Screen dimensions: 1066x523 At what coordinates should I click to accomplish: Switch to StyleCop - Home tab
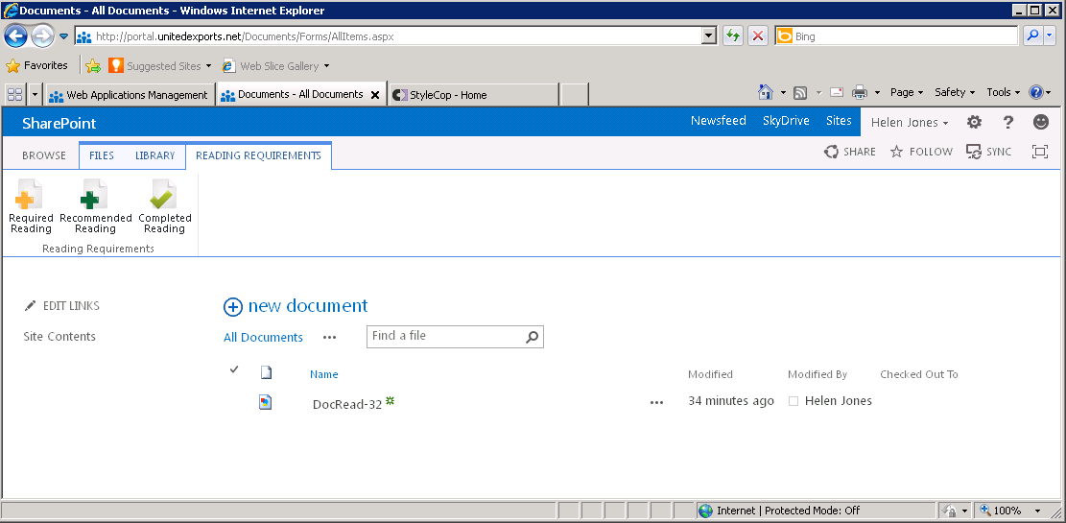click(473, 95)
